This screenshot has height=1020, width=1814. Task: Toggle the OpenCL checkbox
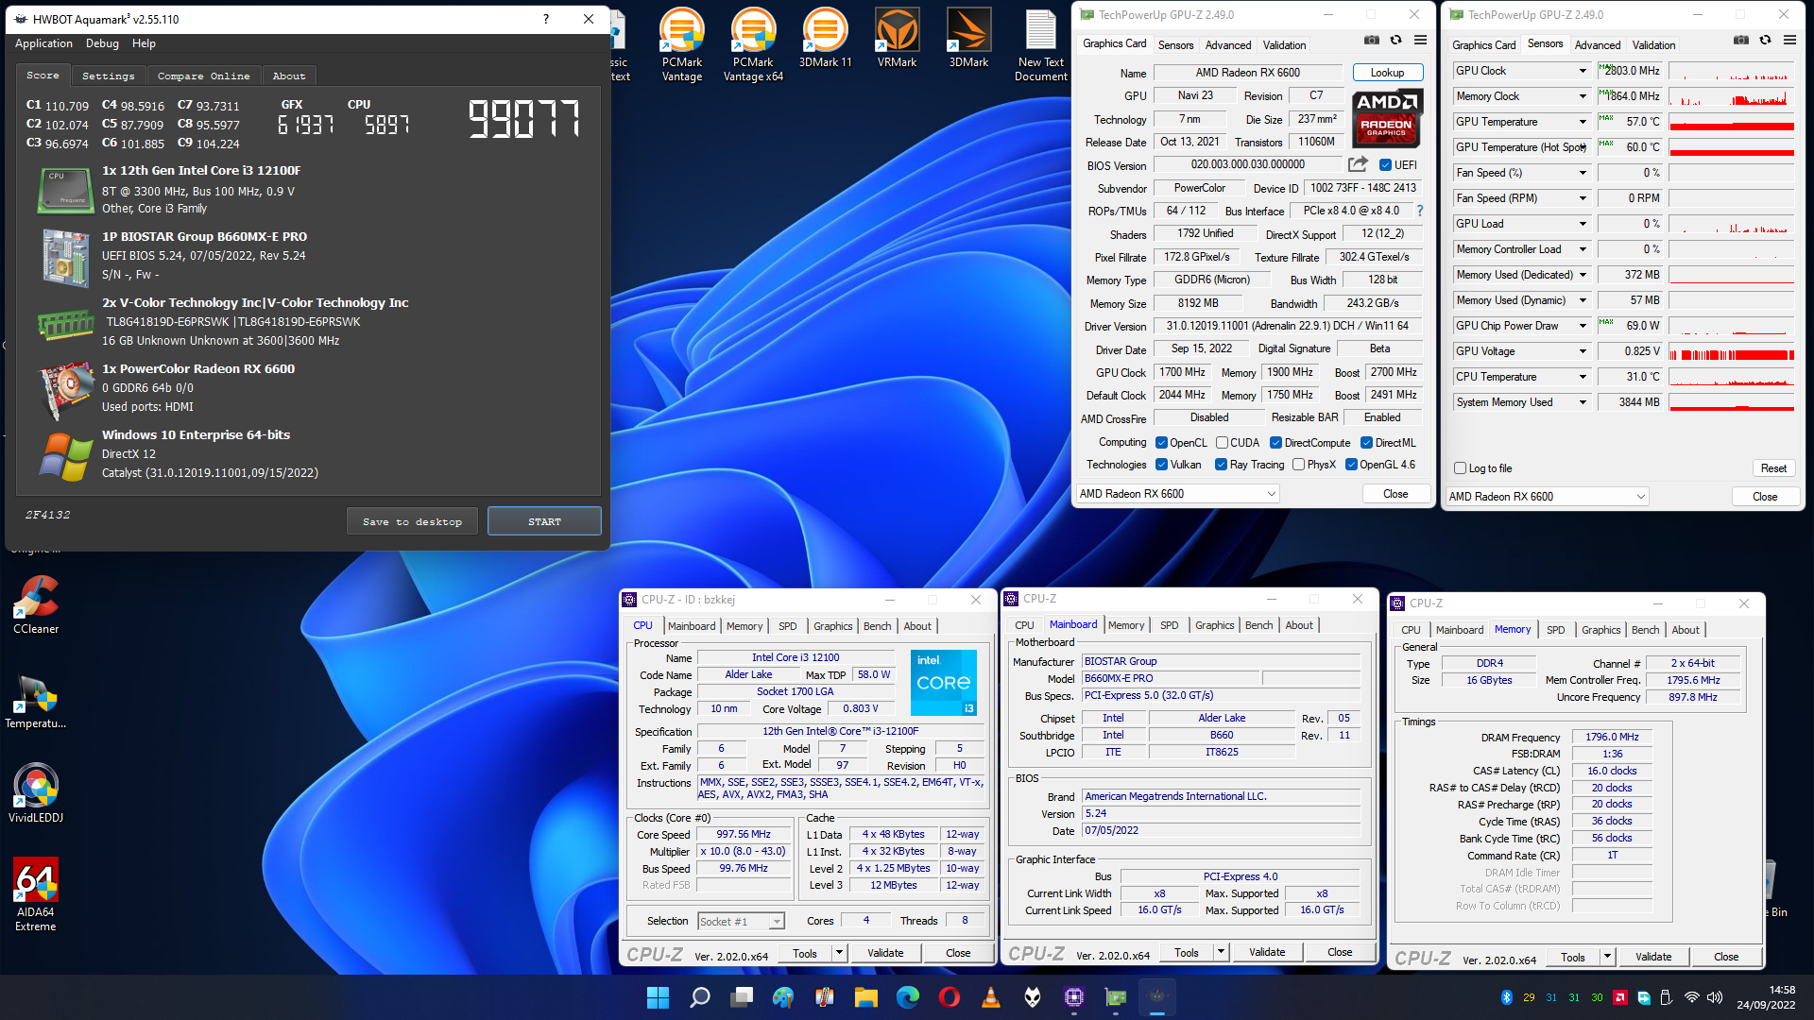tap(1161, 443)
